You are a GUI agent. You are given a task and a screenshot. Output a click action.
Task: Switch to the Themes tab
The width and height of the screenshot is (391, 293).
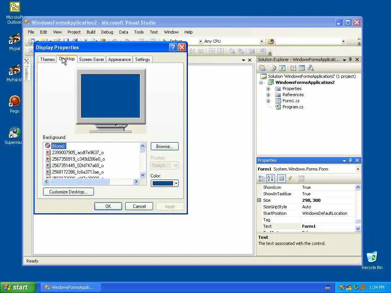tap(47, 60)
